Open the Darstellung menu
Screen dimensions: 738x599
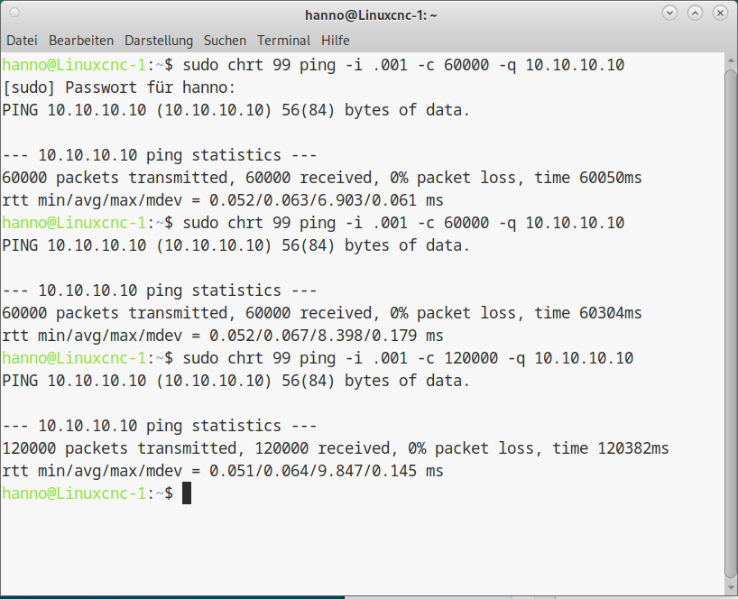pos(159,41)
